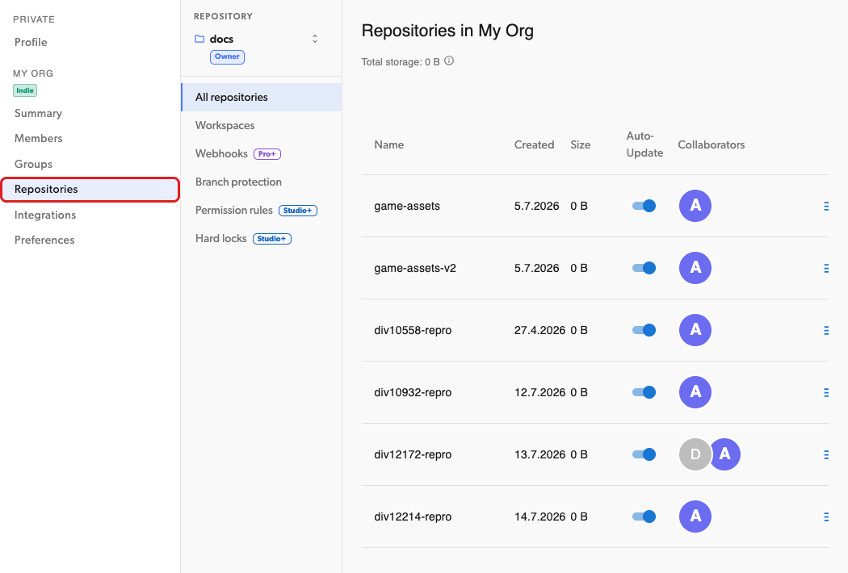Open the three-dot menu for game-assets

point(826,206)
